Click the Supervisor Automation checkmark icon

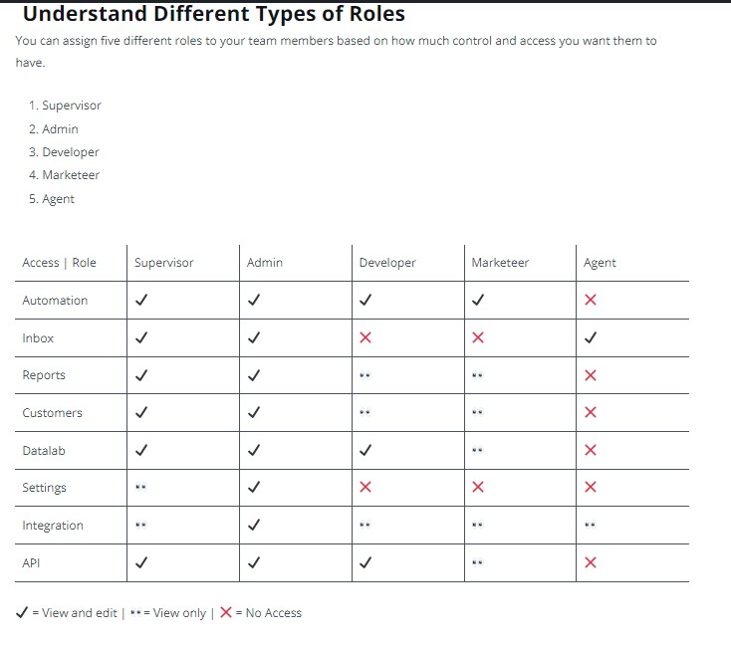point(141,301)
